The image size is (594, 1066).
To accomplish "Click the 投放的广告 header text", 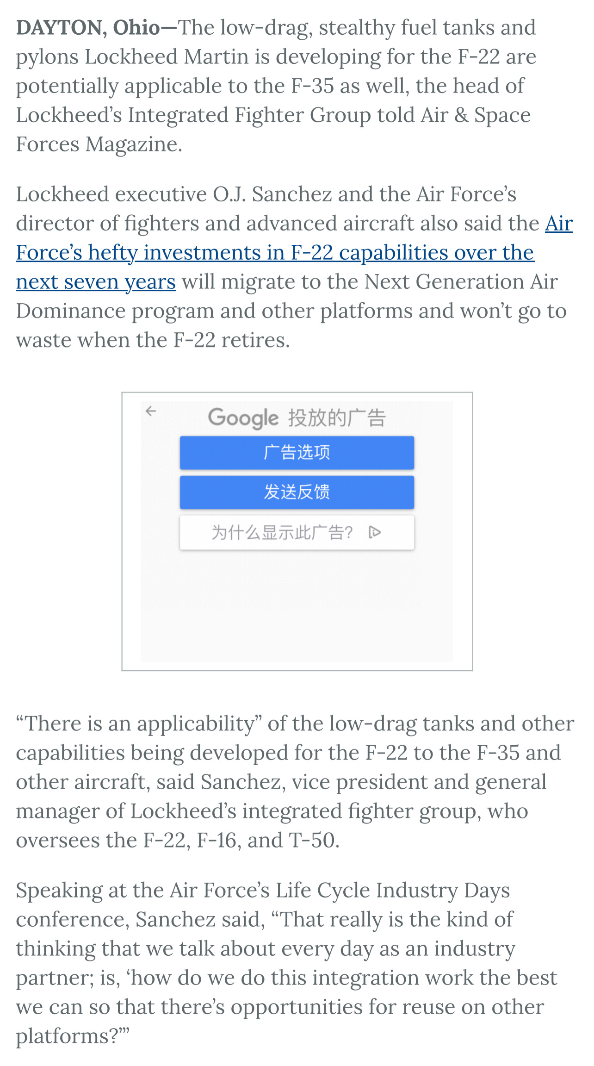I will (x=337, y=418).
